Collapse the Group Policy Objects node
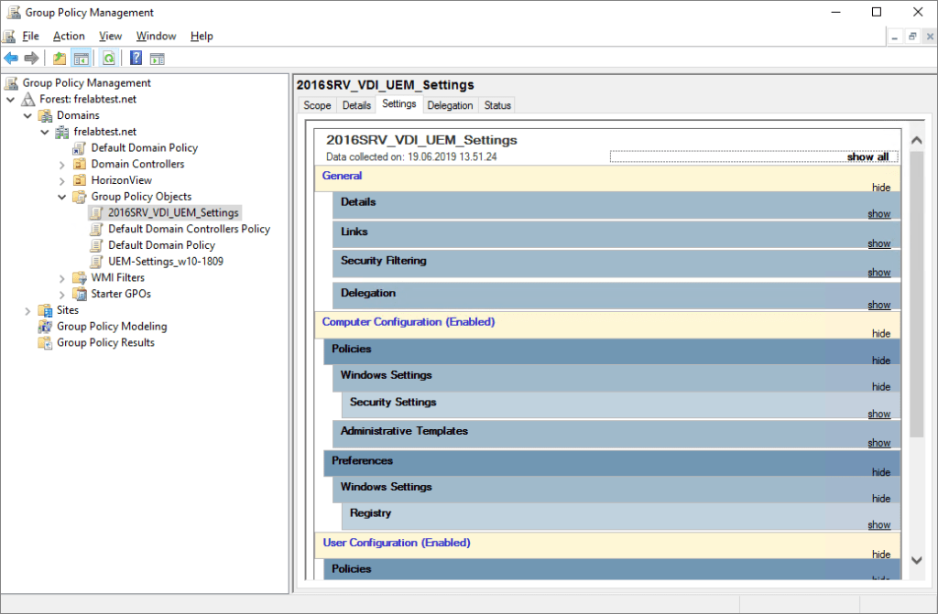Viewport: 938px width, 614px height. (62, 197)
